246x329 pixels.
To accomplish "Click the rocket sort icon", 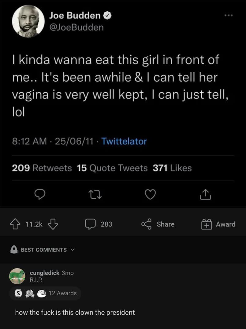I will coord(14,250).
